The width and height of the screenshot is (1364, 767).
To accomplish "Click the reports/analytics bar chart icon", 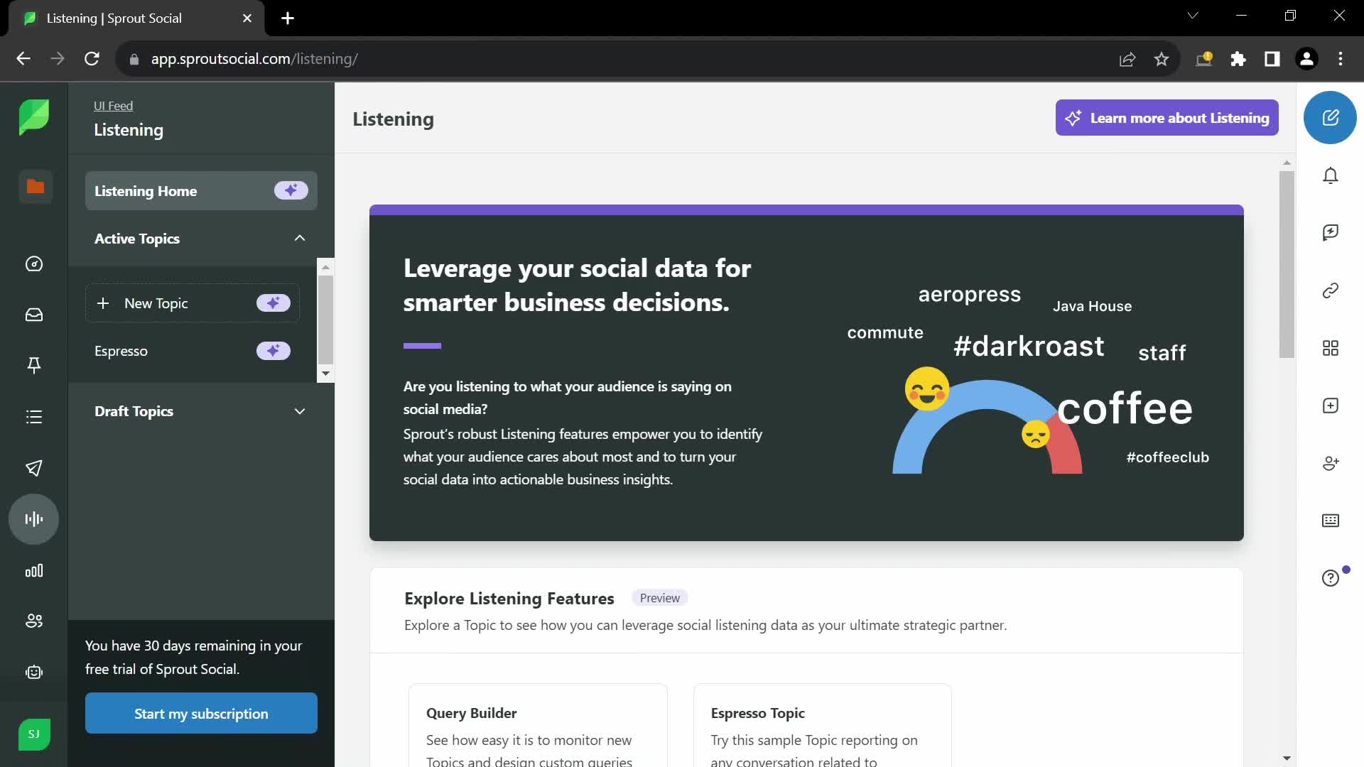I will tap(33, 570).
